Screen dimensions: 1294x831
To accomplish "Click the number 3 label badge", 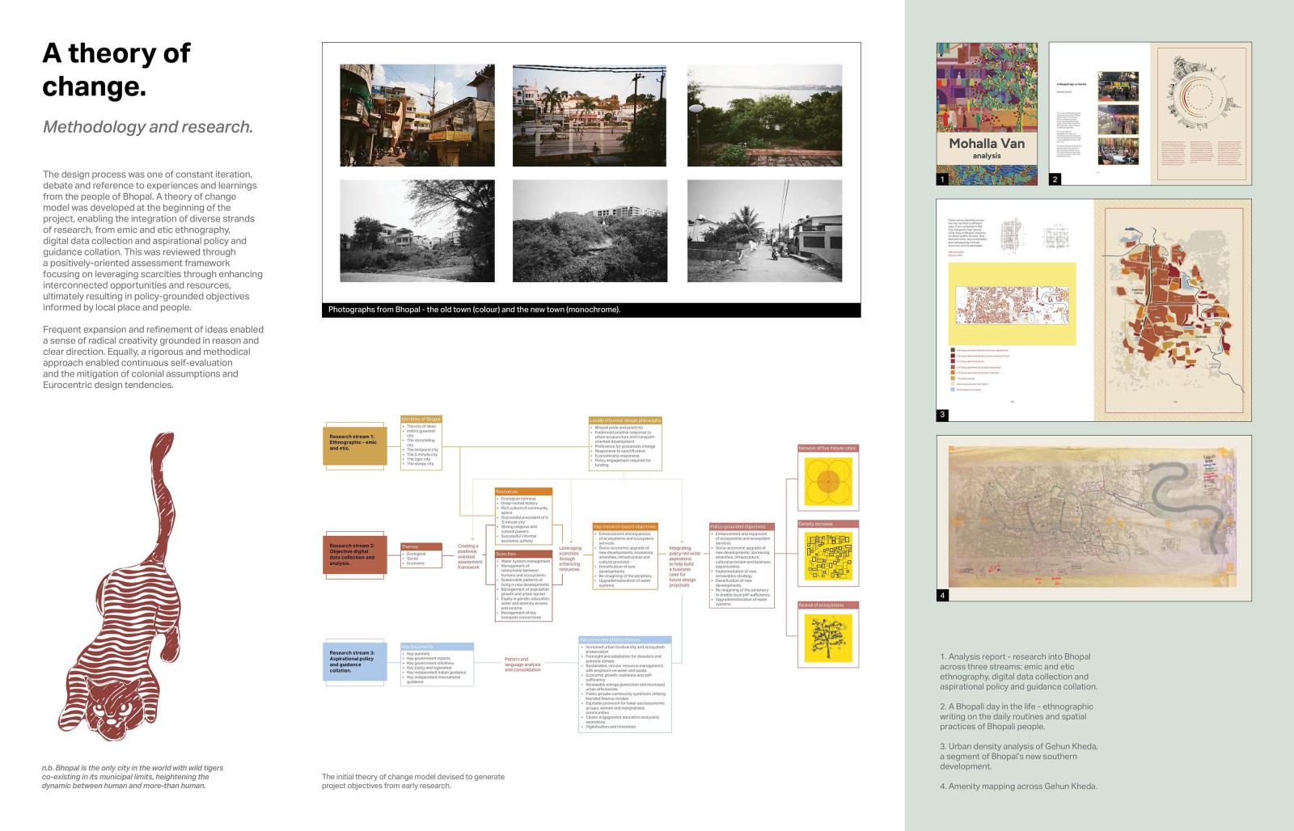I will 942,415.
